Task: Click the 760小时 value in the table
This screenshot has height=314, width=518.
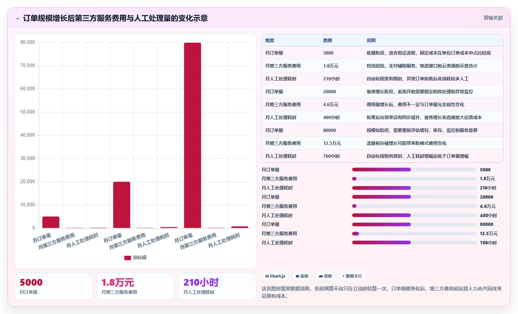Action: tap(331, 156)
